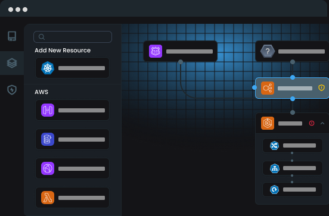
Task: Select the stacked layers sidebar icon
Action: [x=12, y=63]
